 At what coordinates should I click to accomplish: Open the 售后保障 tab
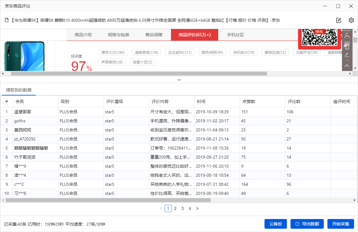pyautogui.click(x=154, y=35)
